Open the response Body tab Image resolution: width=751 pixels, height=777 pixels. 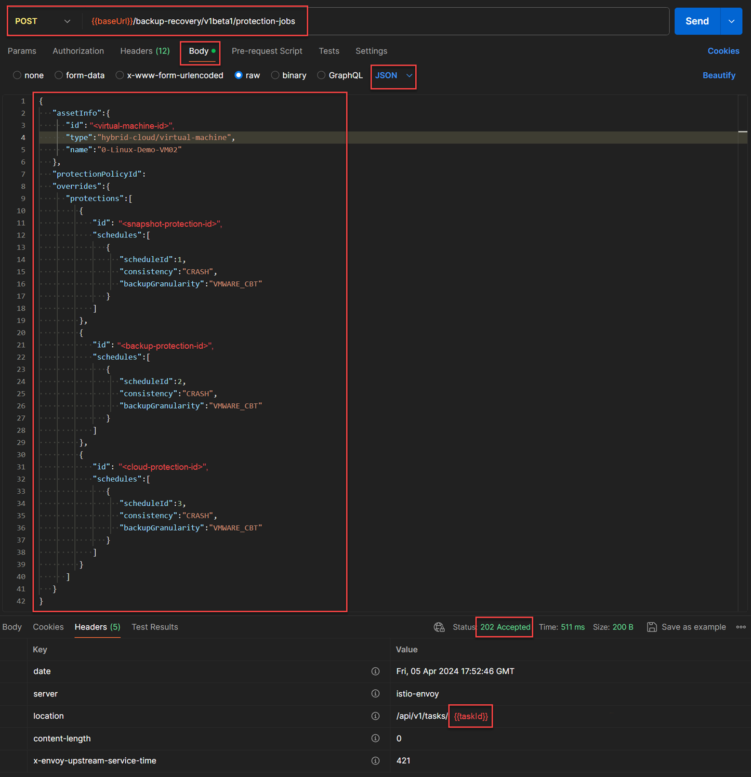(x=12, y=627)
